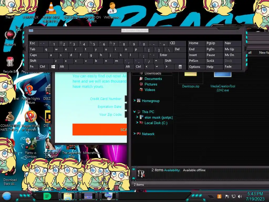Open the OOPS DID I DO THAT shortcut
Screen dimensions: 269x202
click(51, 149)
